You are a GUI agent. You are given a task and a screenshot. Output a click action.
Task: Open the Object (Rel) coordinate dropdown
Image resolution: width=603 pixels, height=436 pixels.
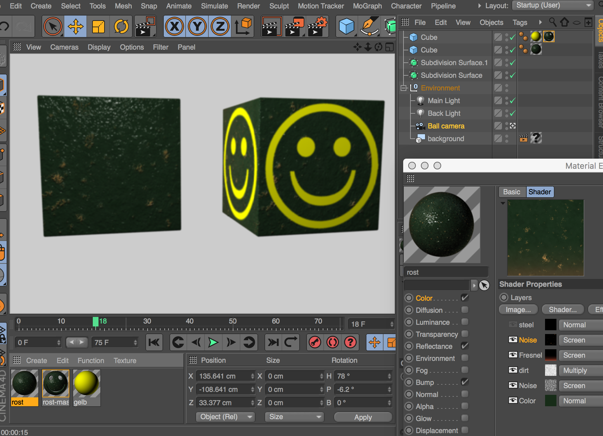226,417
